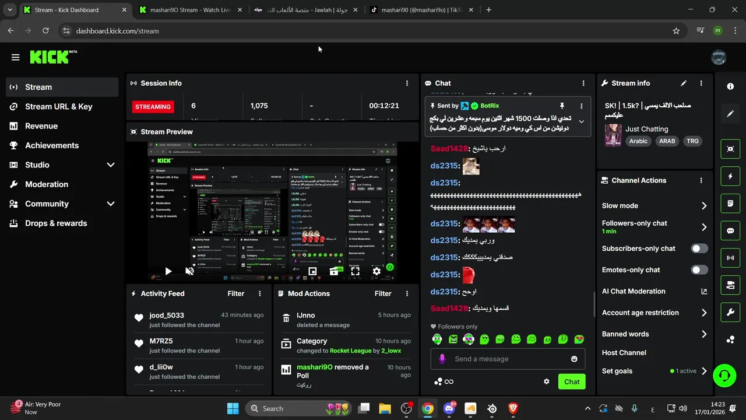
Task: Toggle broadcast session info icon in right sidebar
Action: (730, 258)
